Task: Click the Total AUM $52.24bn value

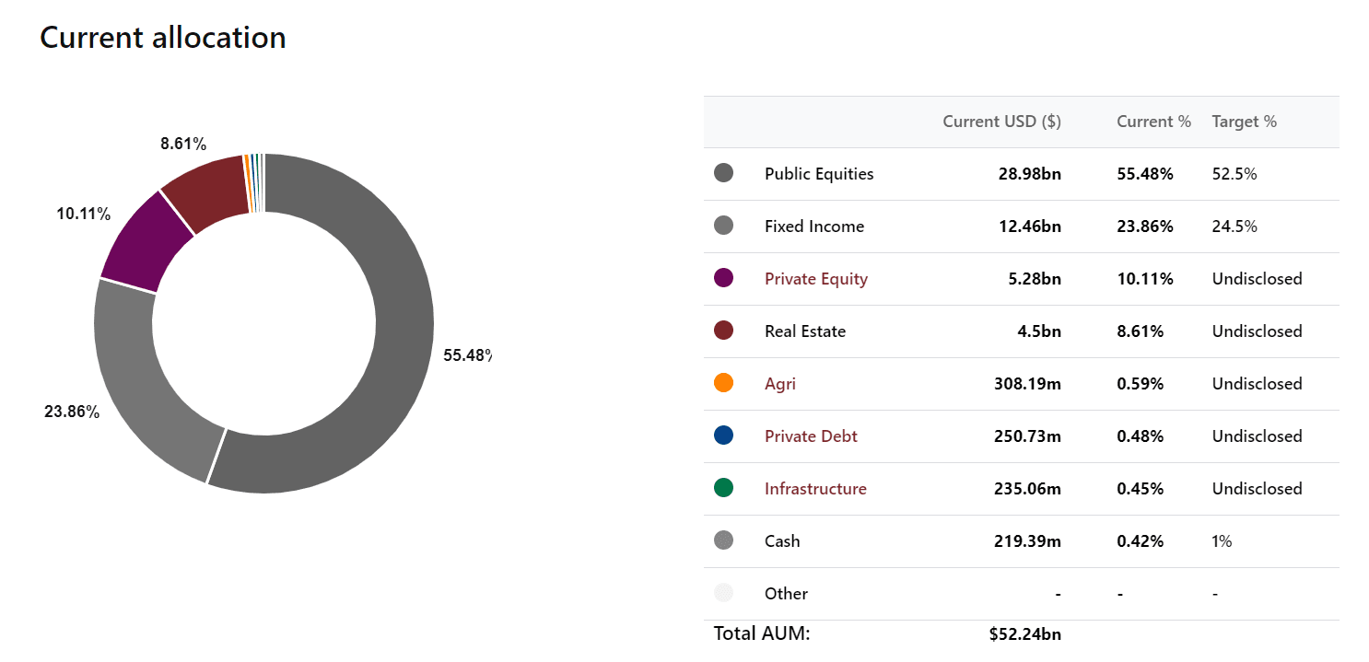Action: [1024, 634]
